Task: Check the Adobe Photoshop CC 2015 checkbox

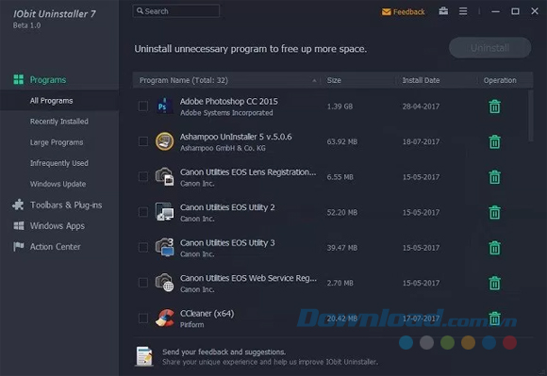Action: (x=143, y=106)
